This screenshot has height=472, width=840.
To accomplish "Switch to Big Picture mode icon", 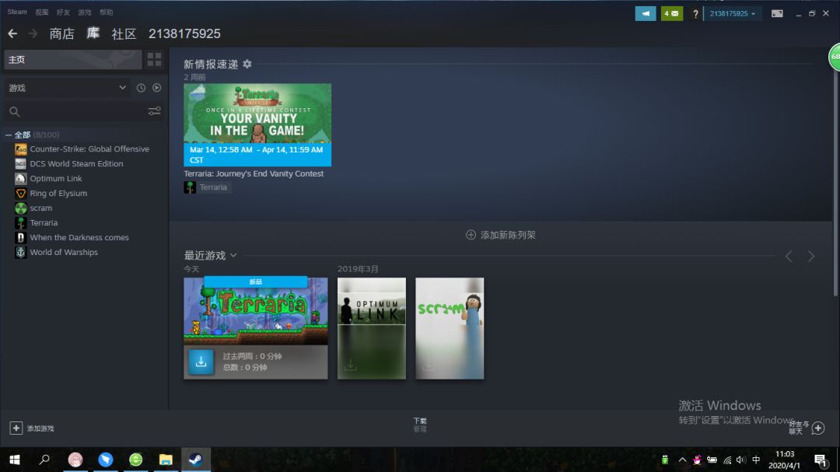I will pos(777,13).
